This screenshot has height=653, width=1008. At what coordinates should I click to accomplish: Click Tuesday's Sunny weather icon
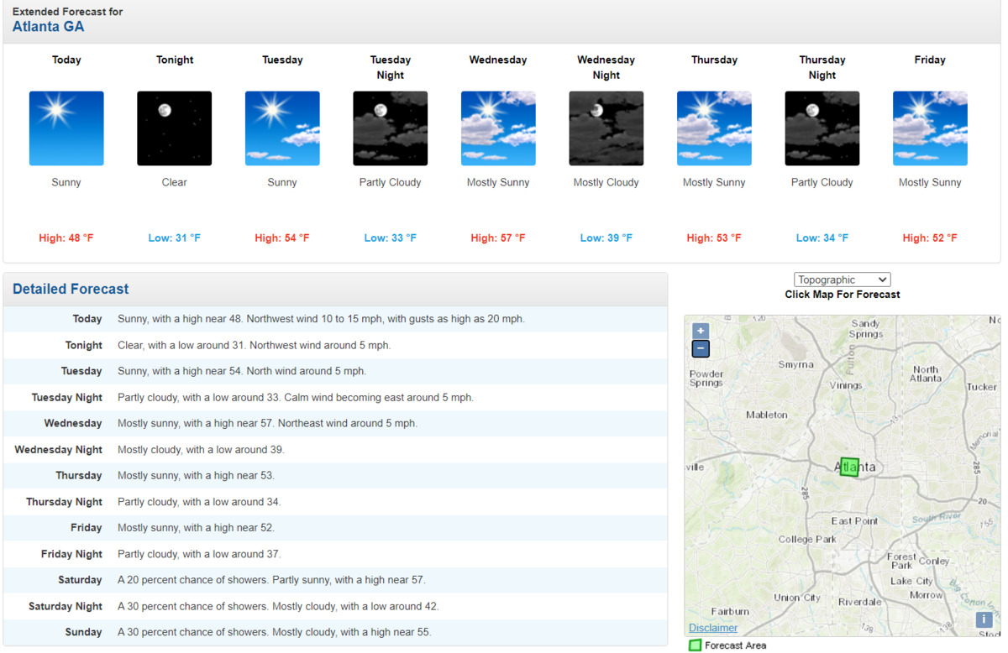(x=282, y=128)
